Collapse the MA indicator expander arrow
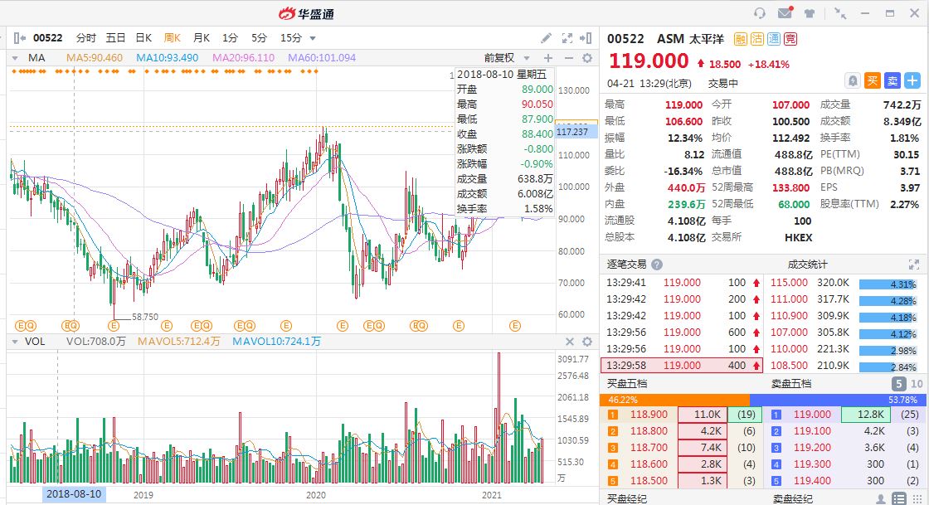 16,58
